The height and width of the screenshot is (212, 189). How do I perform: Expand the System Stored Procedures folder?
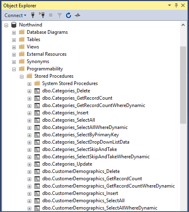(29, 84)
